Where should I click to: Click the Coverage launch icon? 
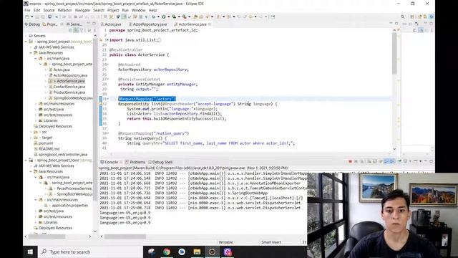174,16
